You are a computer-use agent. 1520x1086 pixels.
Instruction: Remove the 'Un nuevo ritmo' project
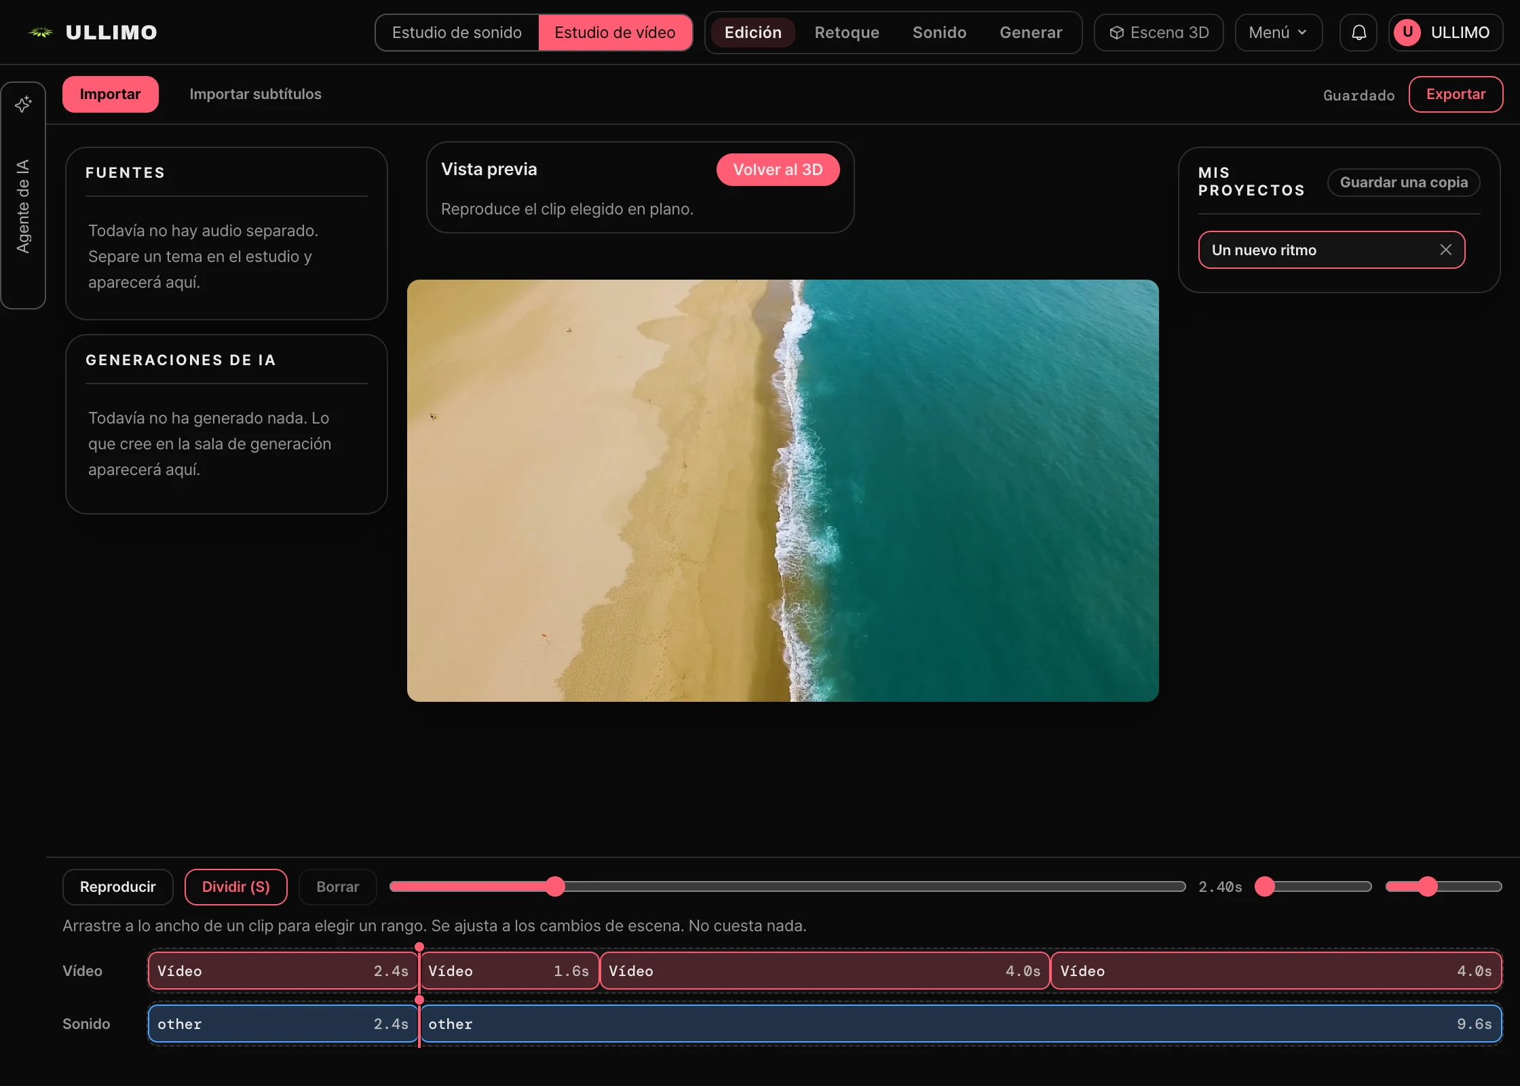coord(1446,250)
